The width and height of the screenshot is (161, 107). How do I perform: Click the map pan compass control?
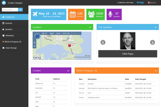pyautogui.click(x=37, y=36)
